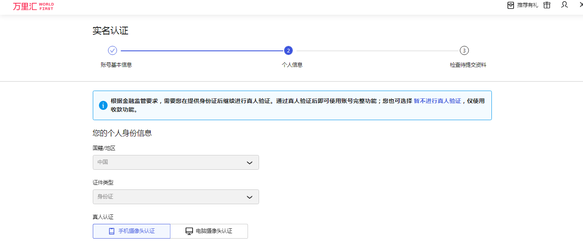The image size is (583, 246).
Task: Click step 3 circle in progress indicator
Action: (464, 50)
